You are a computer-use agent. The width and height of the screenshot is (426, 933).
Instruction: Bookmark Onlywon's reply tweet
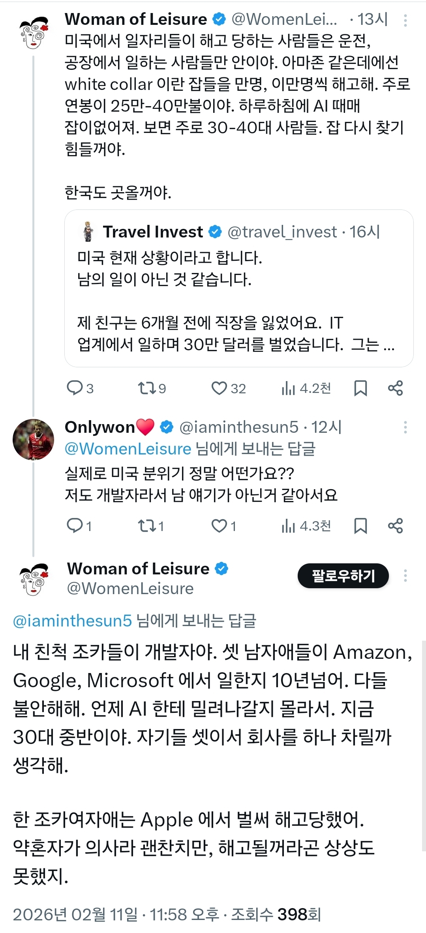click(x=360, y=526)
